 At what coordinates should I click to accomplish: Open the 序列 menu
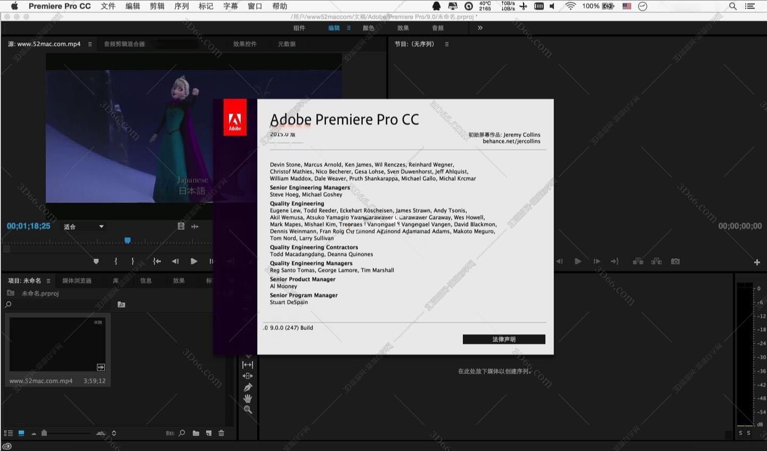tap(182, 6)
